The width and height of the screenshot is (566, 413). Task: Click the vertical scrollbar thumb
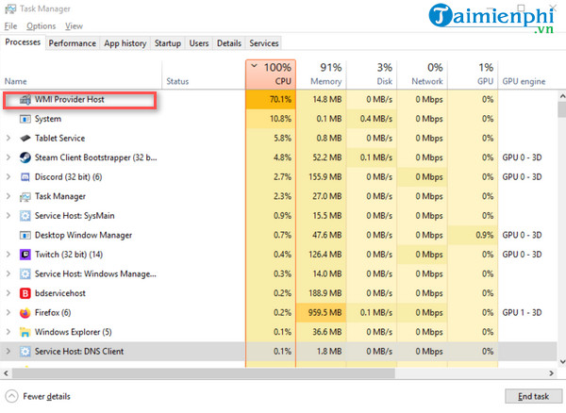tap(562, 109)
